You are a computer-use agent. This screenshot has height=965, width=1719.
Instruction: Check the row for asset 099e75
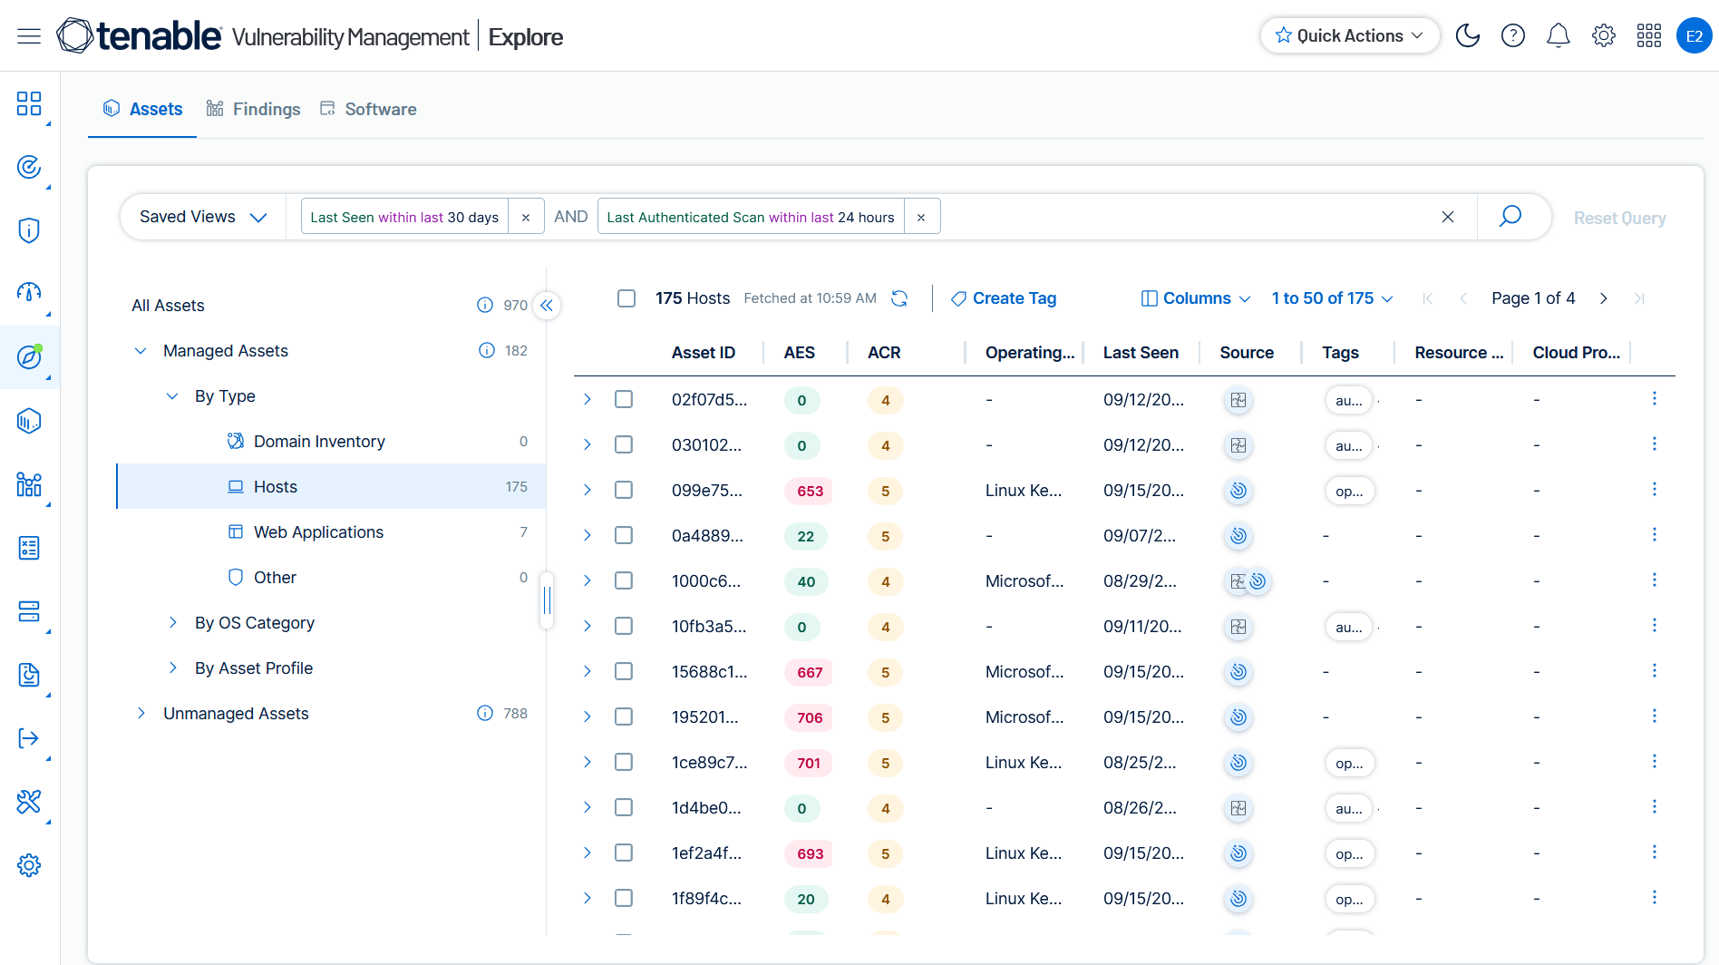[x=624, y=490]
